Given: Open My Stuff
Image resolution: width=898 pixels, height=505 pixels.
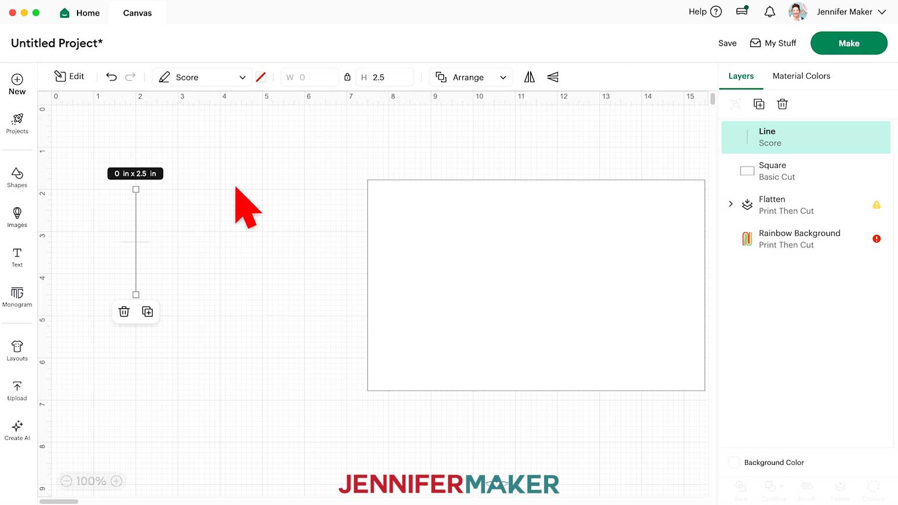Looking at the screenshot, I should click(x=773, y=43).
